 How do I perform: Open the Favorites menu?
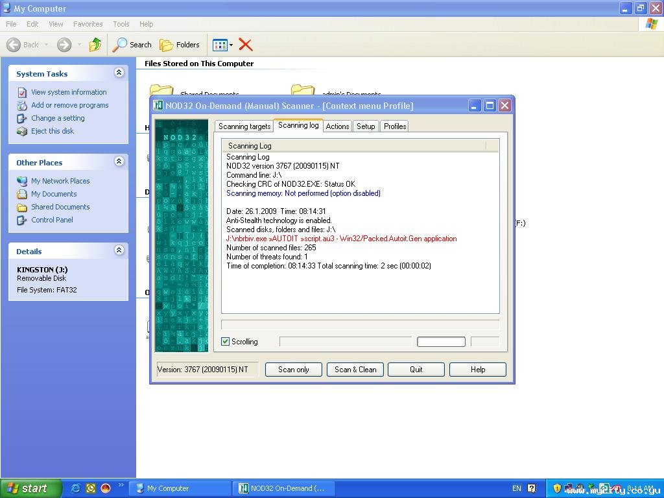pos(88,24)
